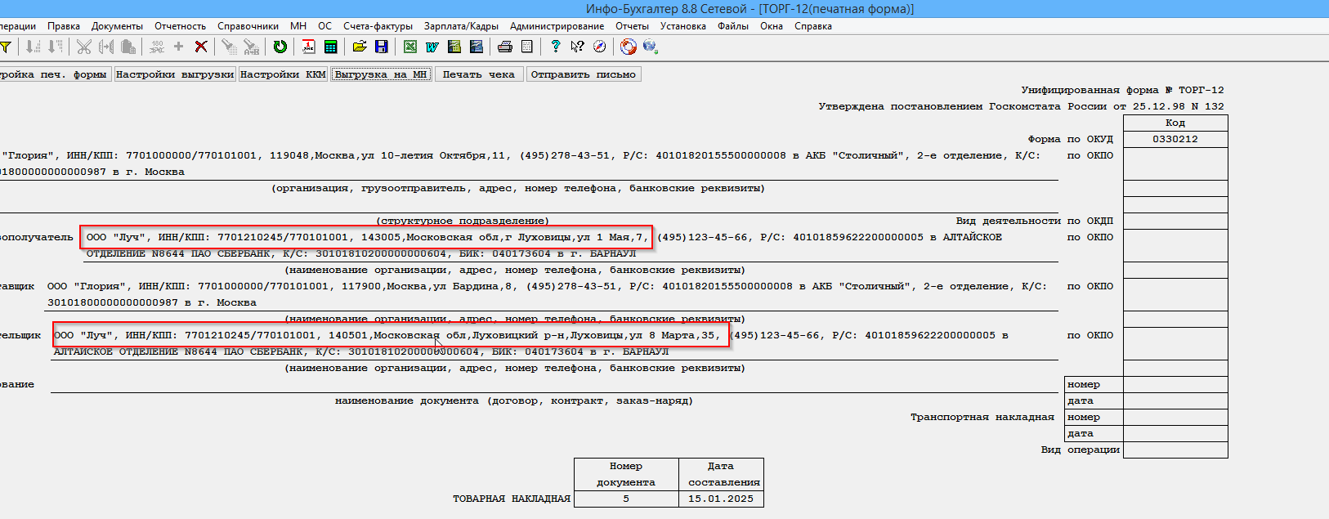This screenshot has height=519, width=1329.
Task: Click the Номер документа header cell
Action: pyautogui.click(x=626, y=474)
